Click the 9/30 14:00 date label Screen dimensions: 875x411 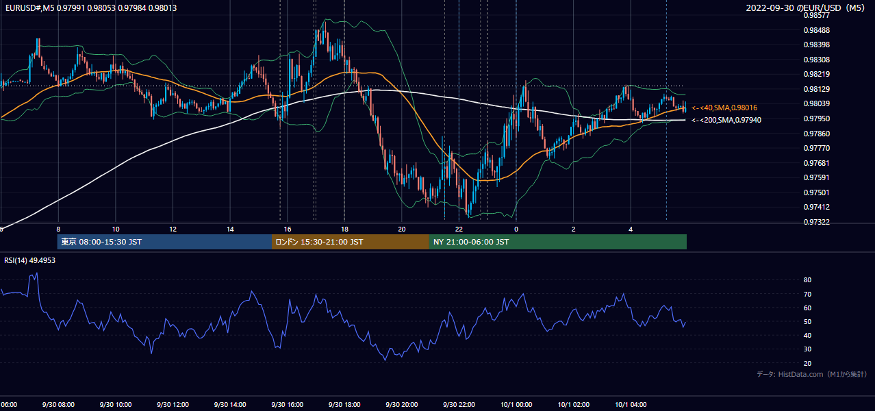(x=230, y=405)
